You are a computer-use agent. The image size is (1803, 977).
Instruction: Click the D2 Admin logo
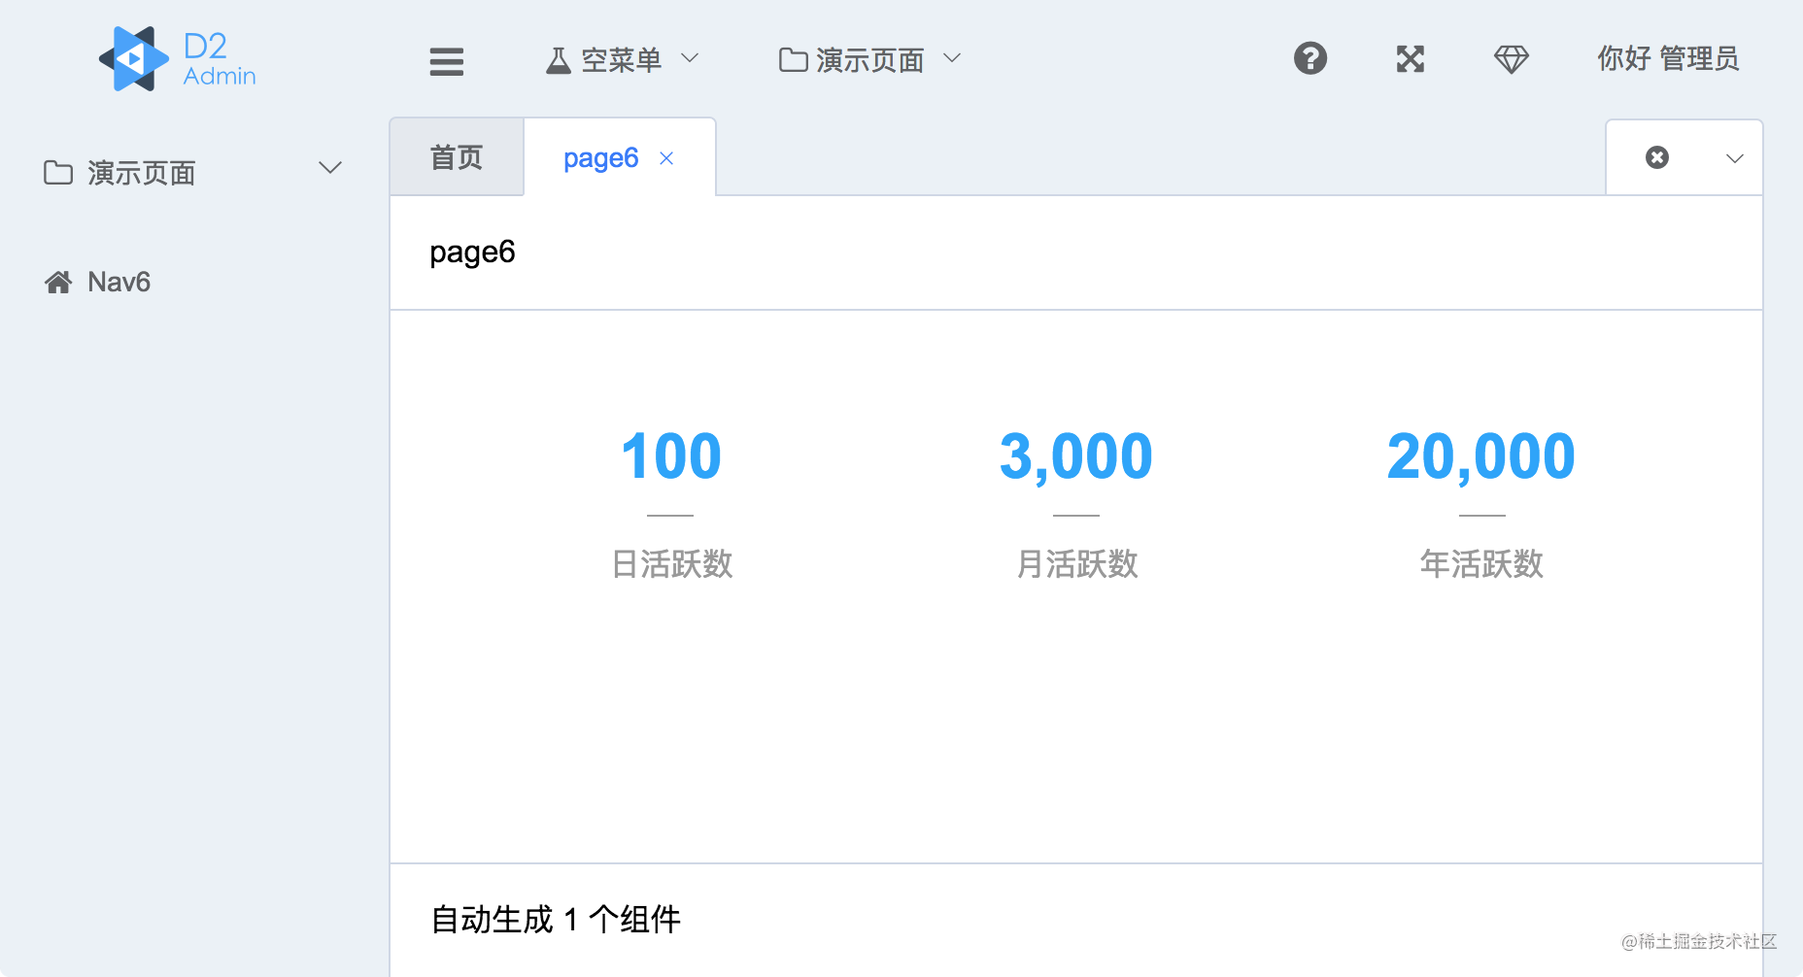[178, 59]
